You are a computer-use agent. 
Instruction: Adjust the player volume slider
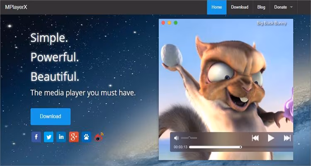(189, 138)
